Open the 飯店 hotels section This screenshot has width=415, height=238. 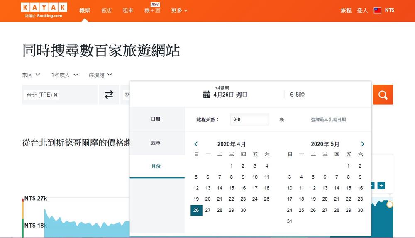[107, 10]
